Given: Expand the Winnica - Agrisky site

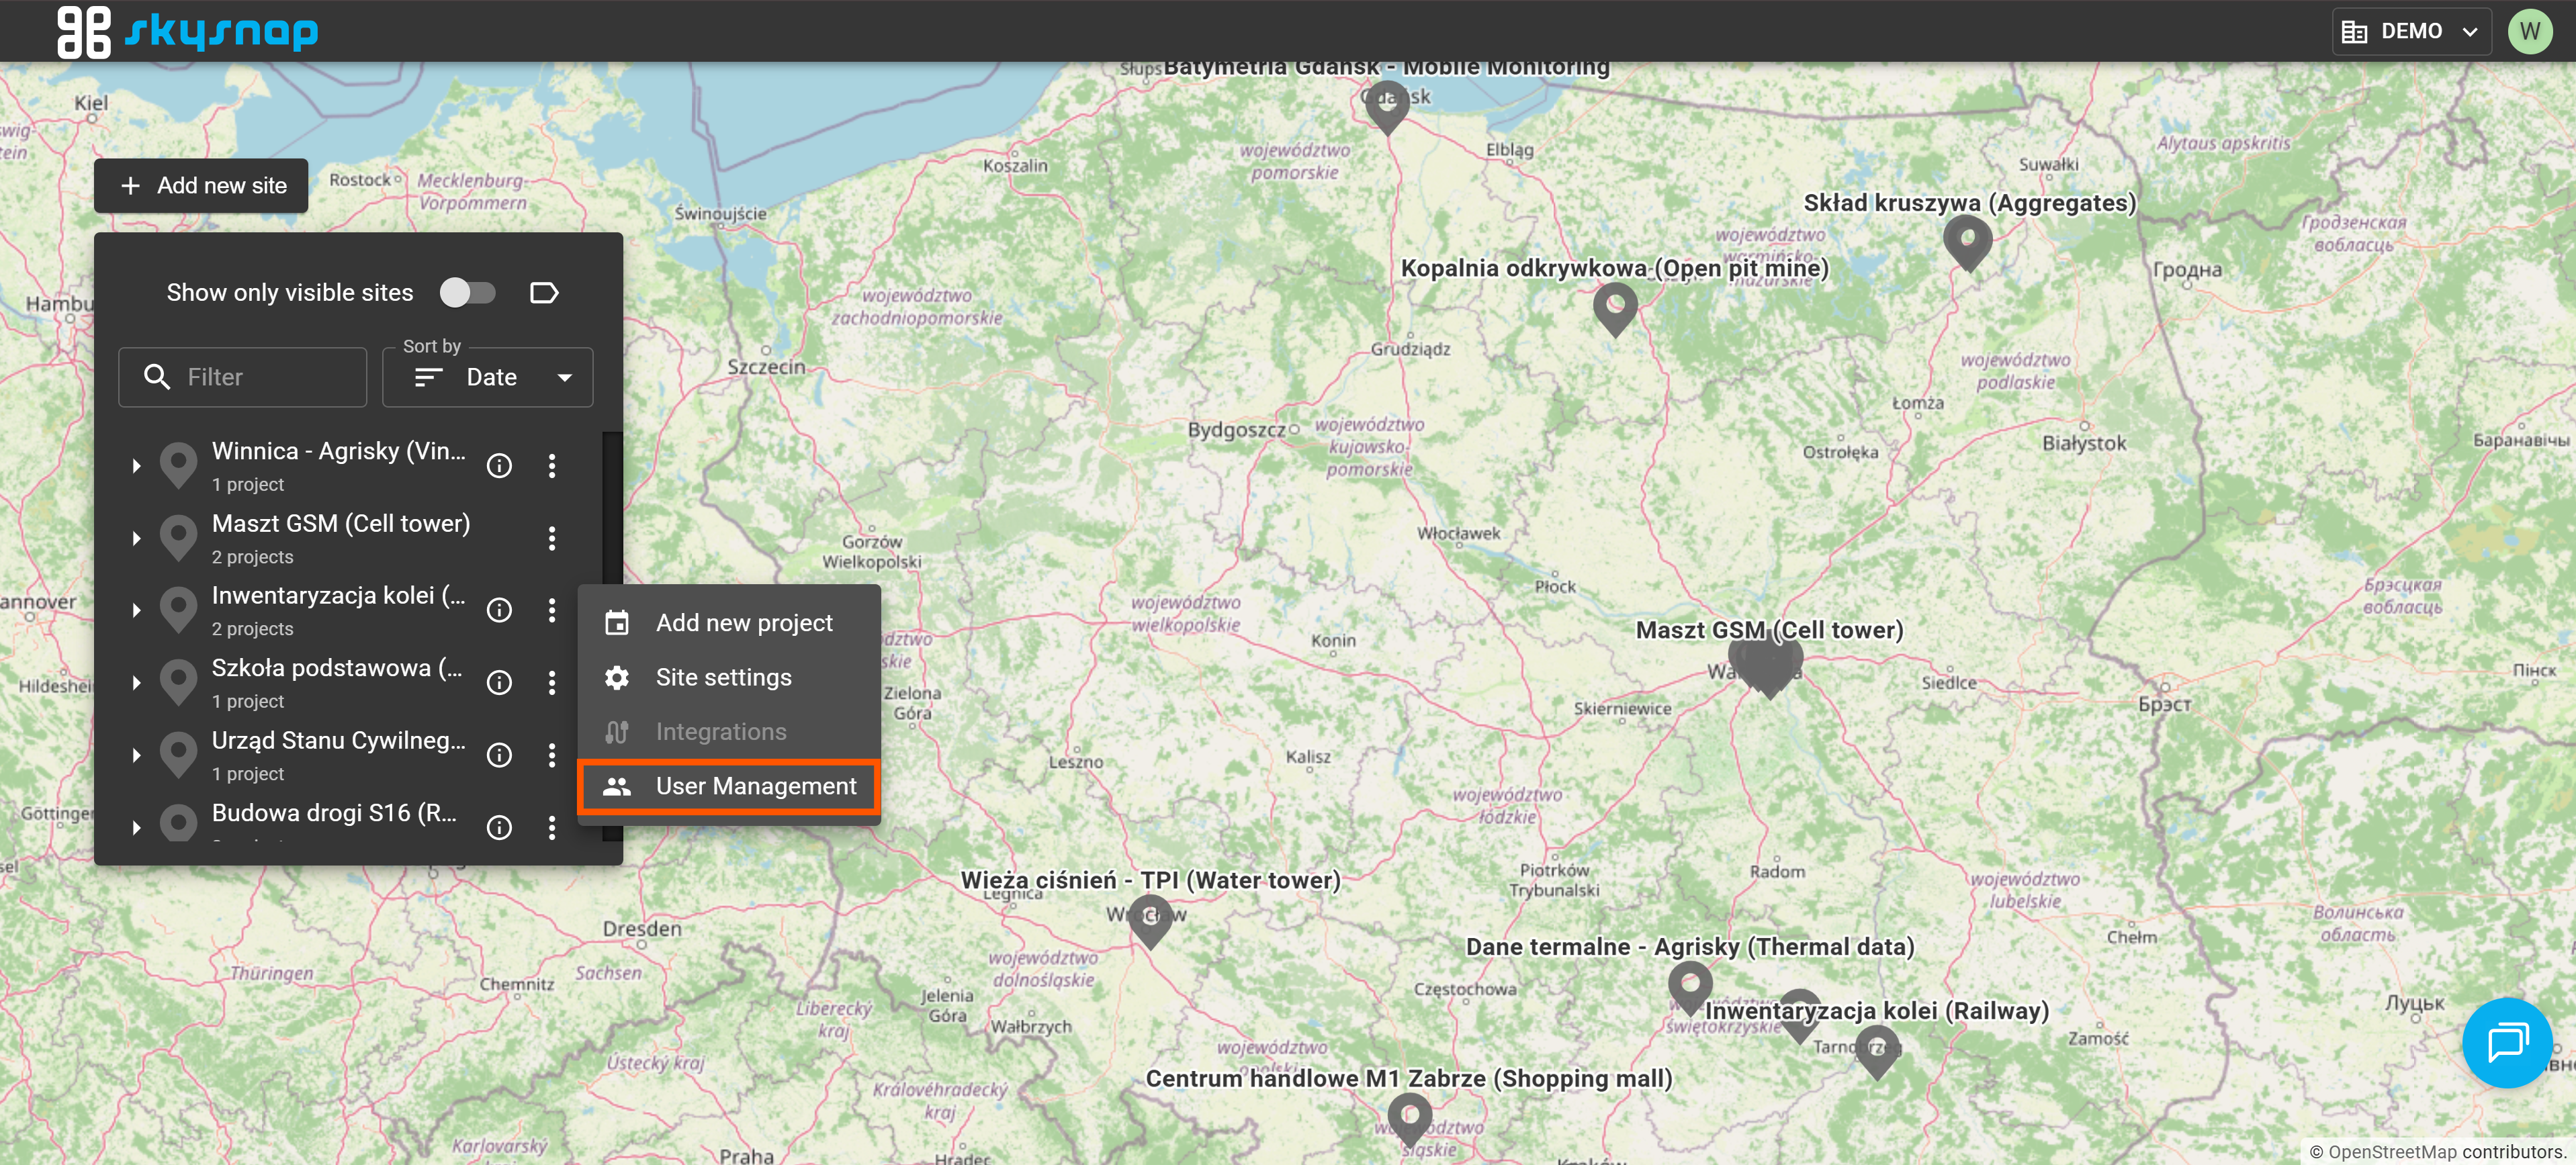Looking at the screenshot, I should coord(136,466).
